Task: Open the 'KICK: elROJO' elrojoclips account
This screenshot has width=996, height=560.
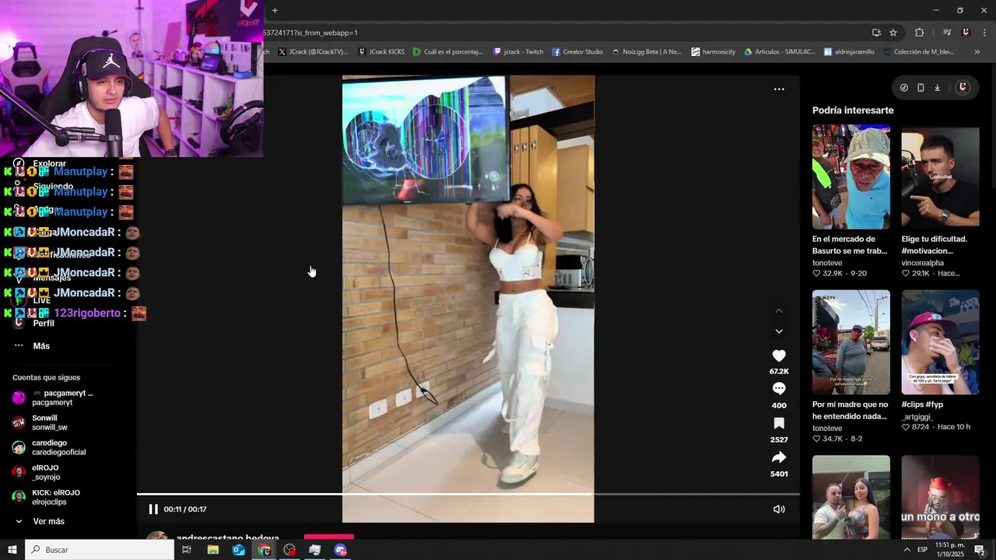Action: coord(46,497)
